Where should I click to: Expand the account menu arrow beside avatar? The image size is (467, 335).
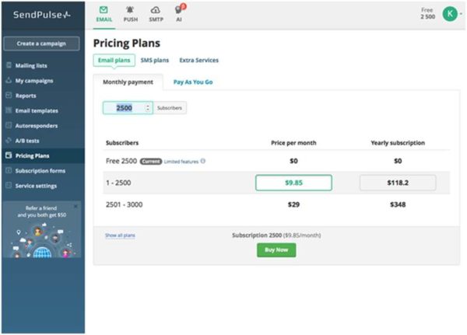[461, 14]
